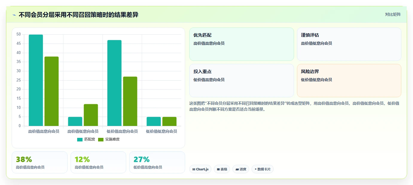Click the 匹配度 legend label

(90, 139)
